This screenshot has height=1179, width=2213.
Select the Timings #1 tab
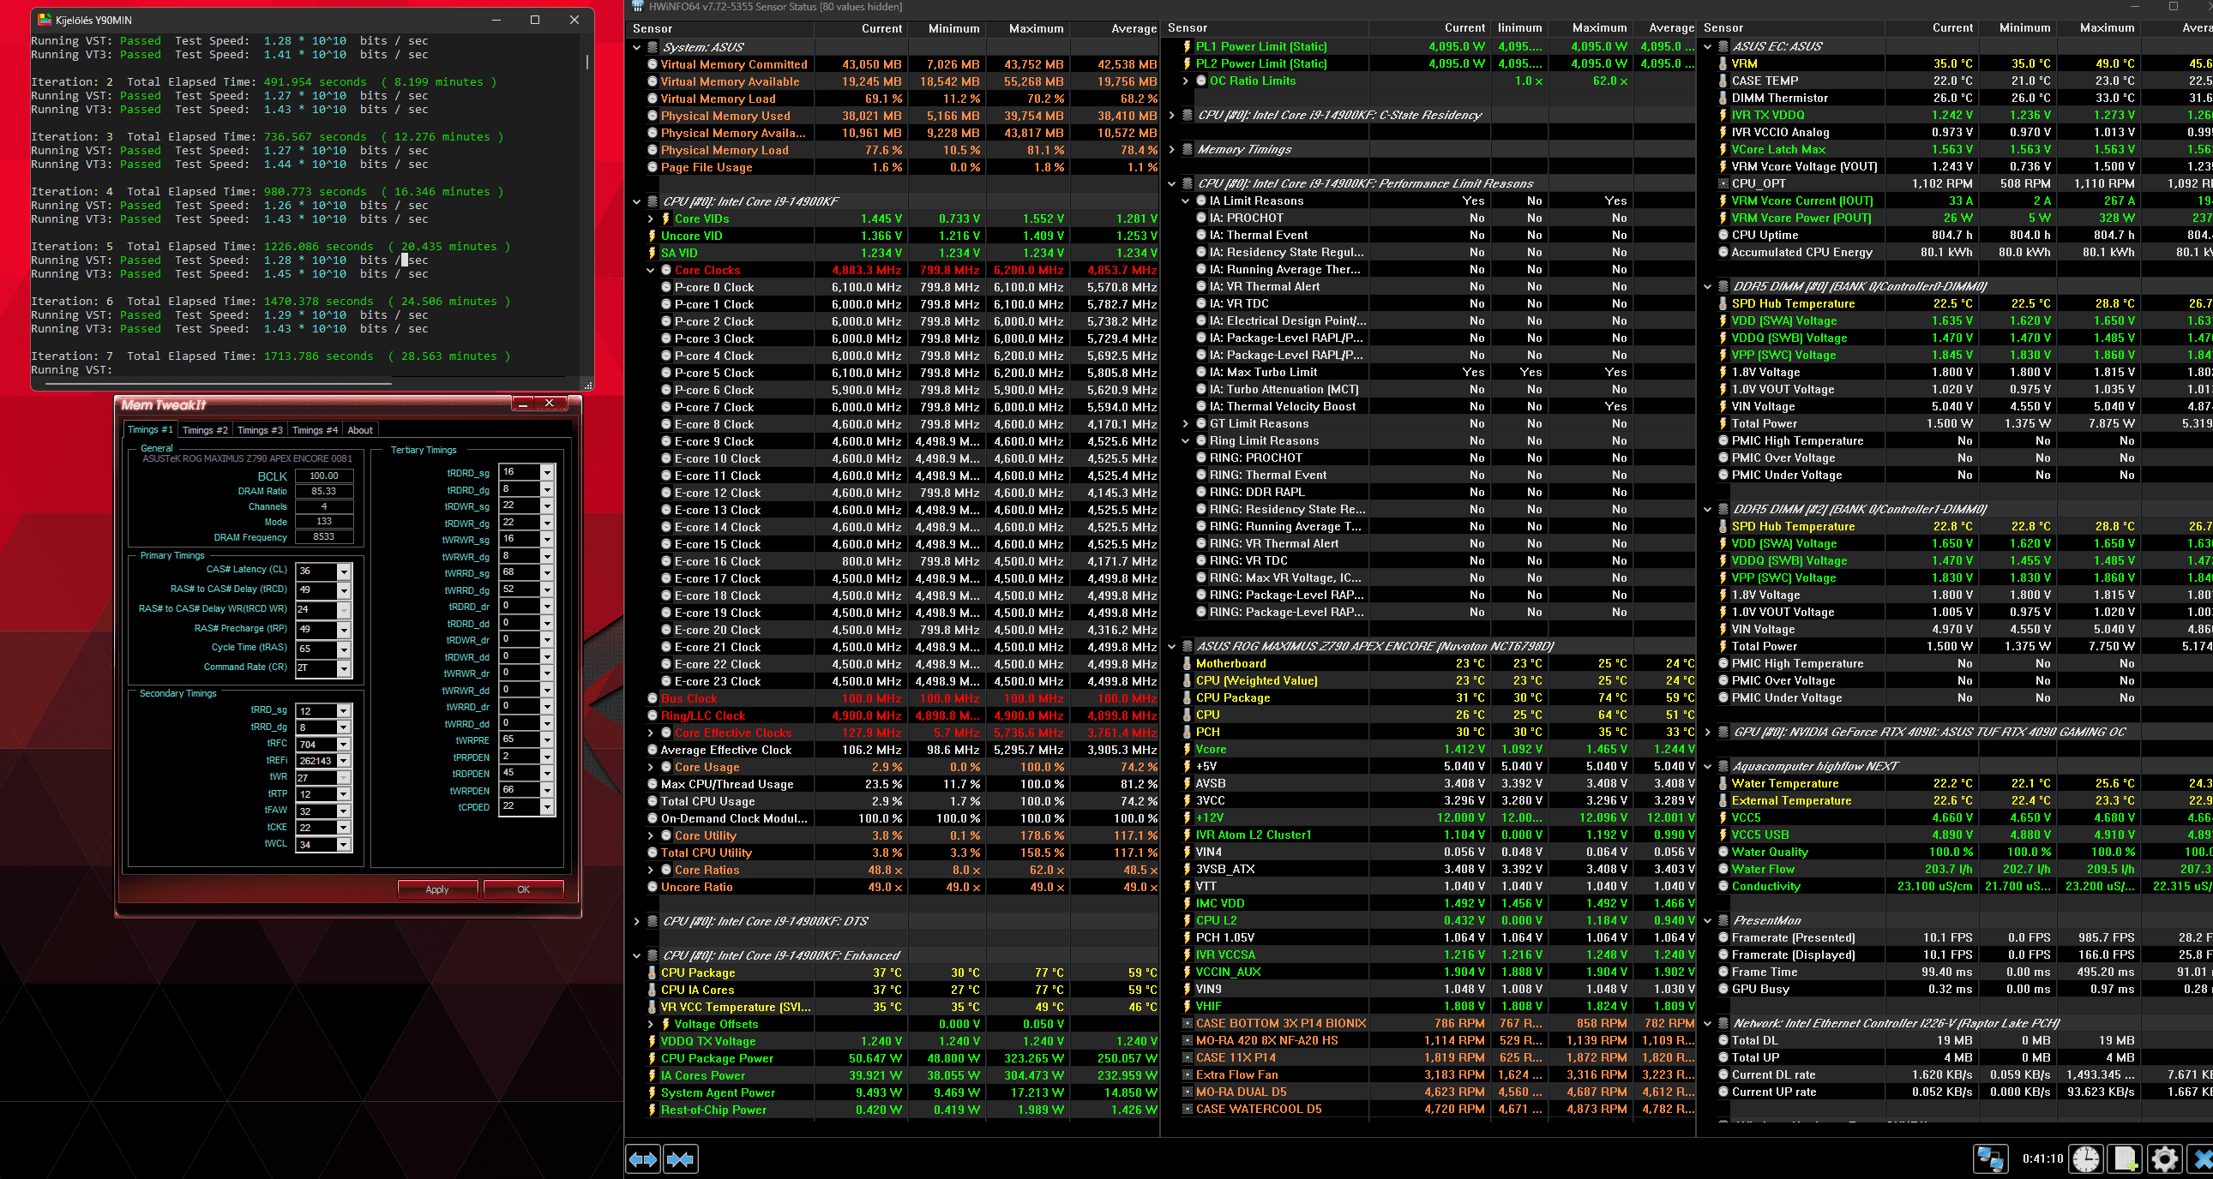click(149, 429)
